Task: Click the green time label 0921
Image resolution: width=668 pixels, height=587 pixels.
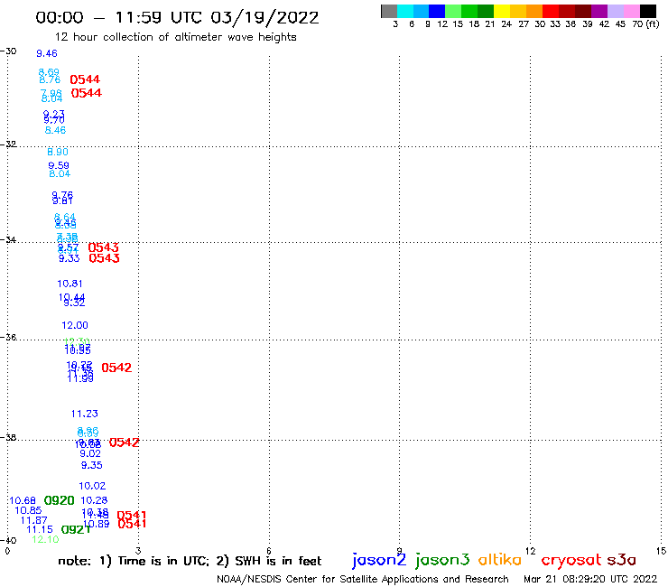Action: [x=76, y=529]
